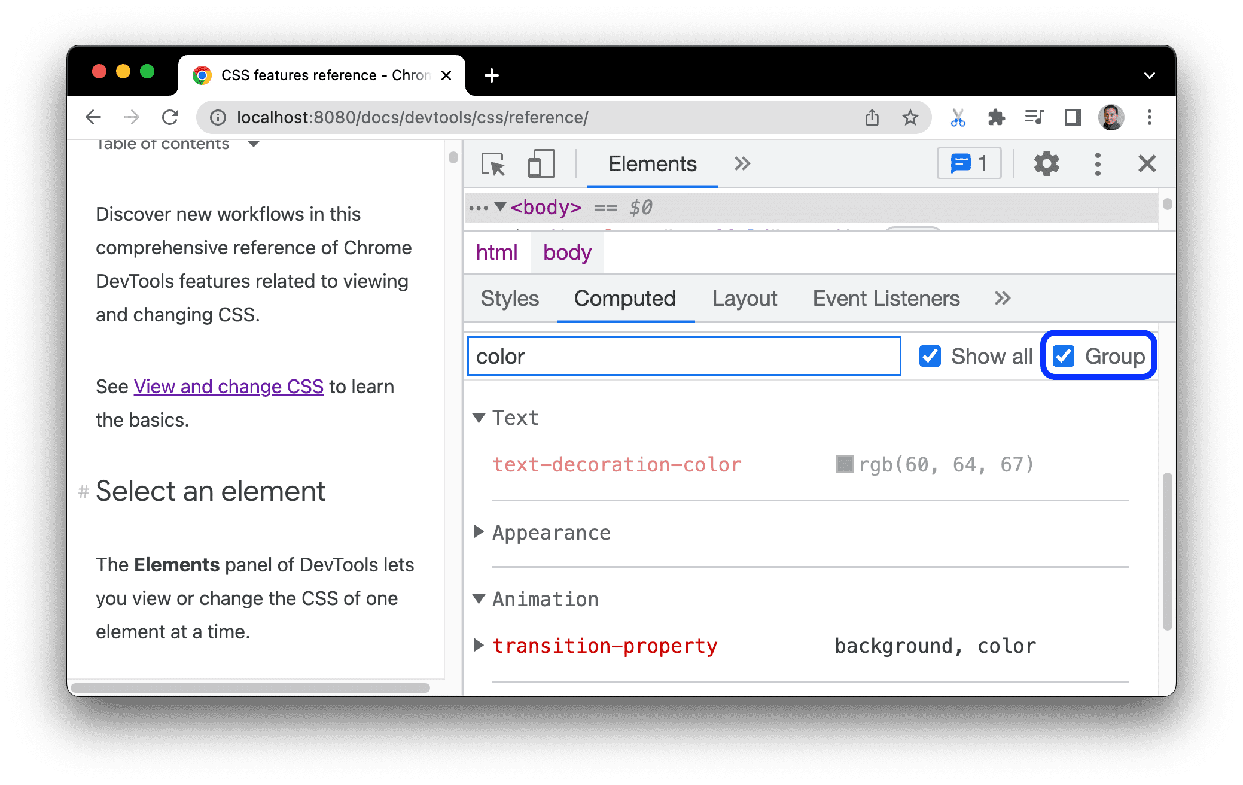This screenshot has height=785, width=1243.
Task: Bookmark this tab with star
Action: tap(910, 117)
